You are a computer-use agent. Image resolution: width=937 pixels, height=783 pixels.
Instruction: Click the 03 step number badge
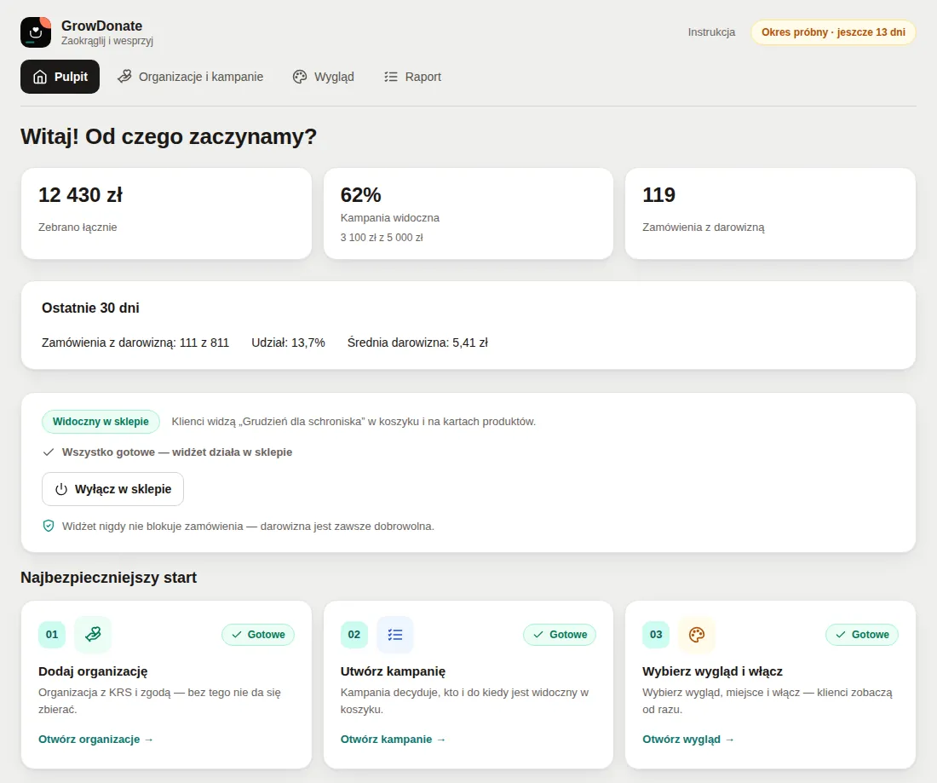[x=656, y=635]
